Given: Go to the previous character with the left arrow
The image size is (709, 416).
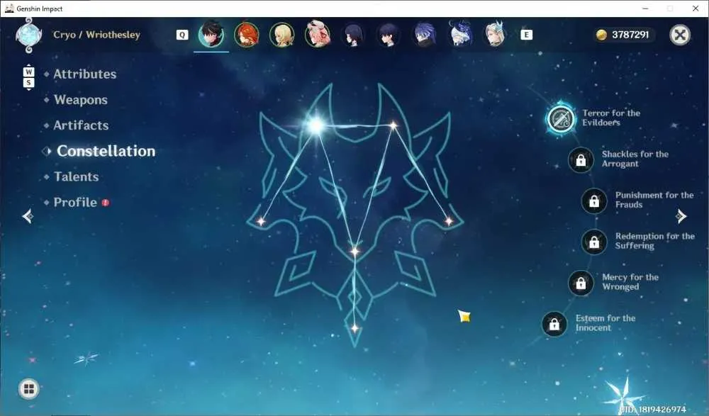Looking at the screenshot, I should click(28, 216).
